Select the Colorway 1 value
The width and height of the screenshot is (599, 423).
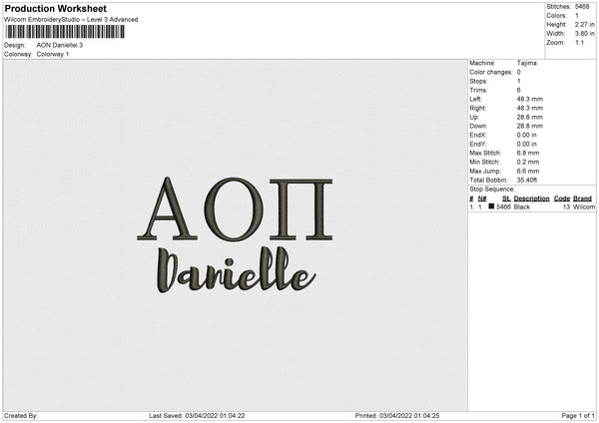(53, 54)
